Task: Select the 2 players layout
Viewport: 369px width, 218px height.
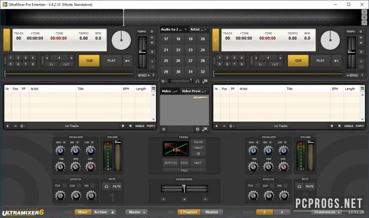Action: pos(264,212)
